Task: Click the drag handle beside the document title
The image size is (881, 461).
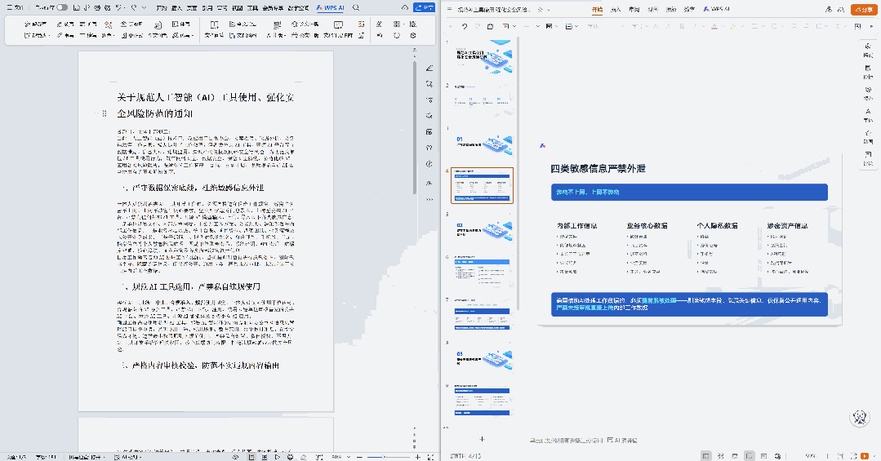Action: (x=105, y=113)
